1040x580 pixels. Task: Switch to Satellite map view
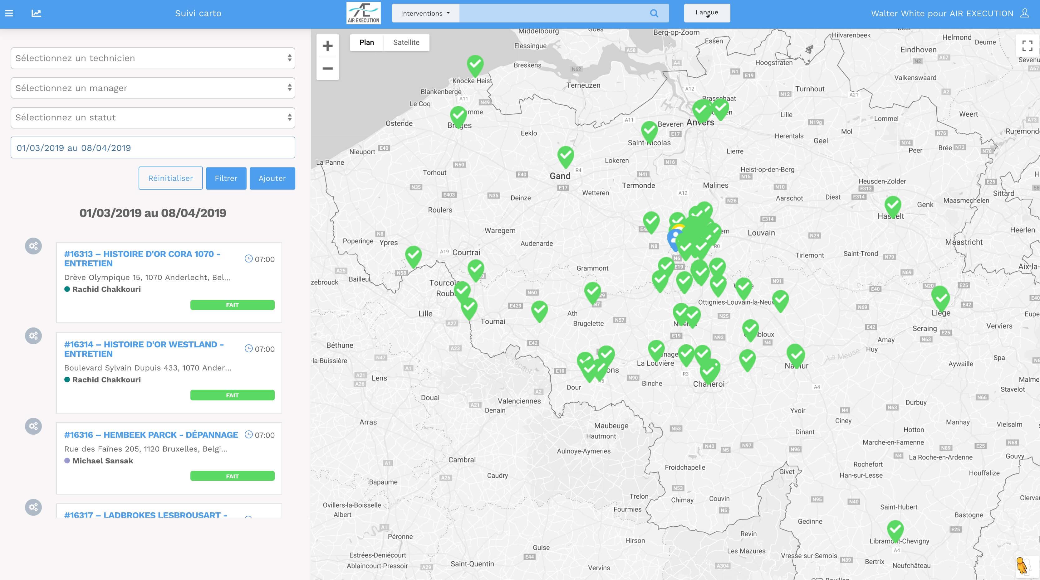point(406,43)
